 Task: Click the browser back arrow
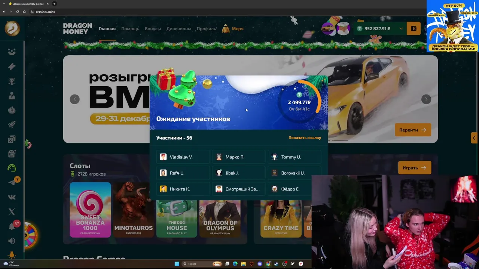4,12
